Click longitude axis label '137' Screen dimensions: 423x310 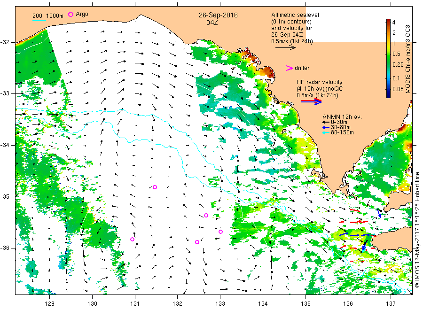391,304
